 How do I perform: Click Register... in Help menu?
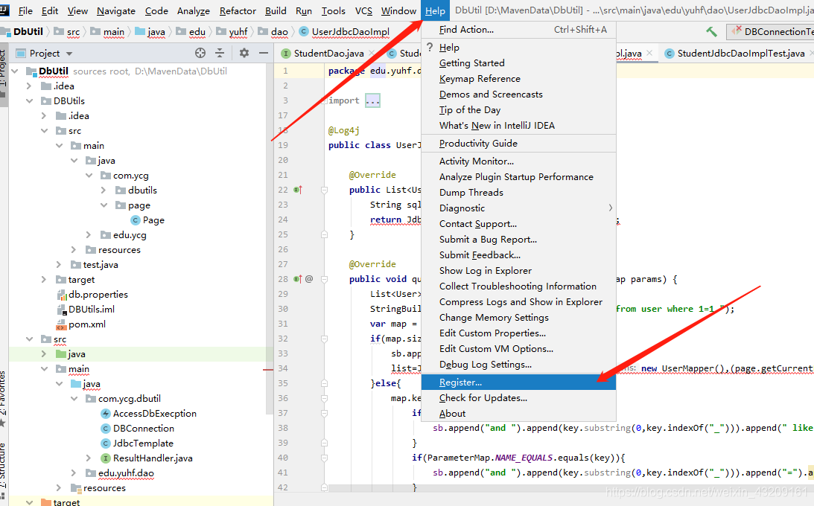click(x=518, y=382)
